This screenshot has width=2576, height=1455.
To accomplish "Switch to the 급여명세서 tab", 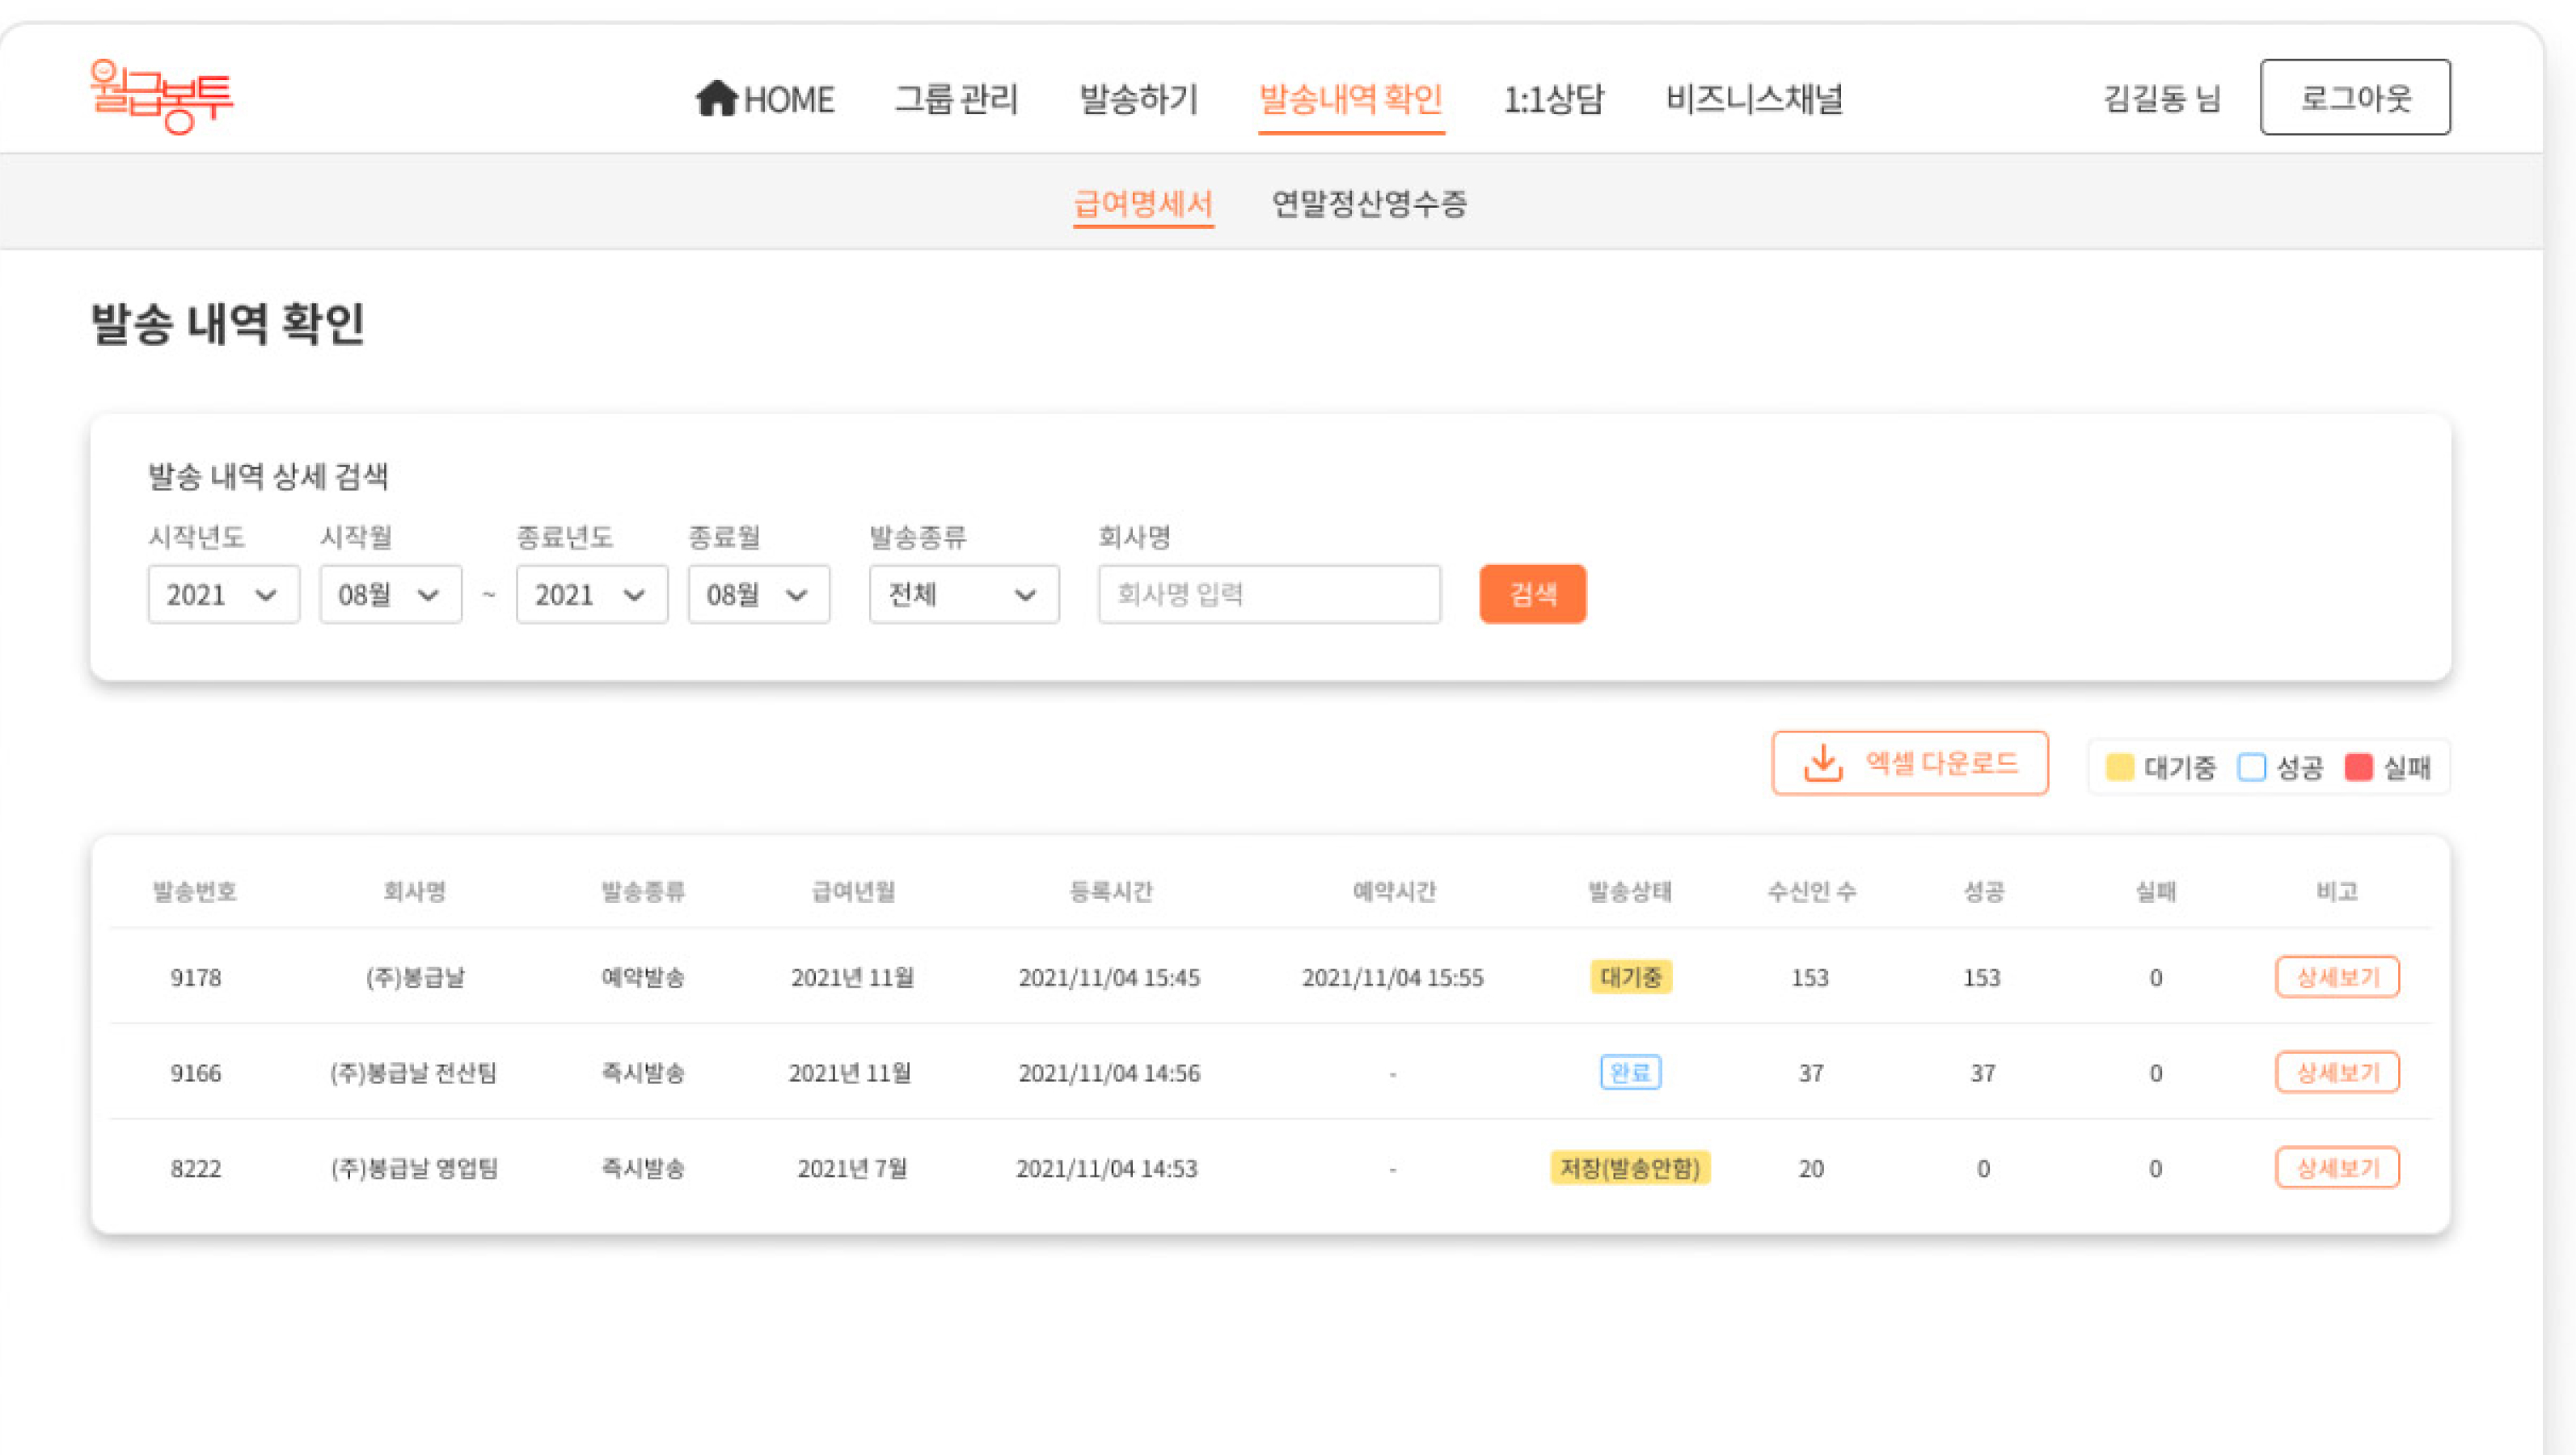I will (1143, 204).
